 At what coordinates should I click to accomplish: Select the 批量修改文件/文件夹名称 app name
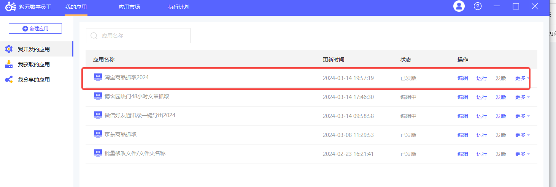point(135,153)
